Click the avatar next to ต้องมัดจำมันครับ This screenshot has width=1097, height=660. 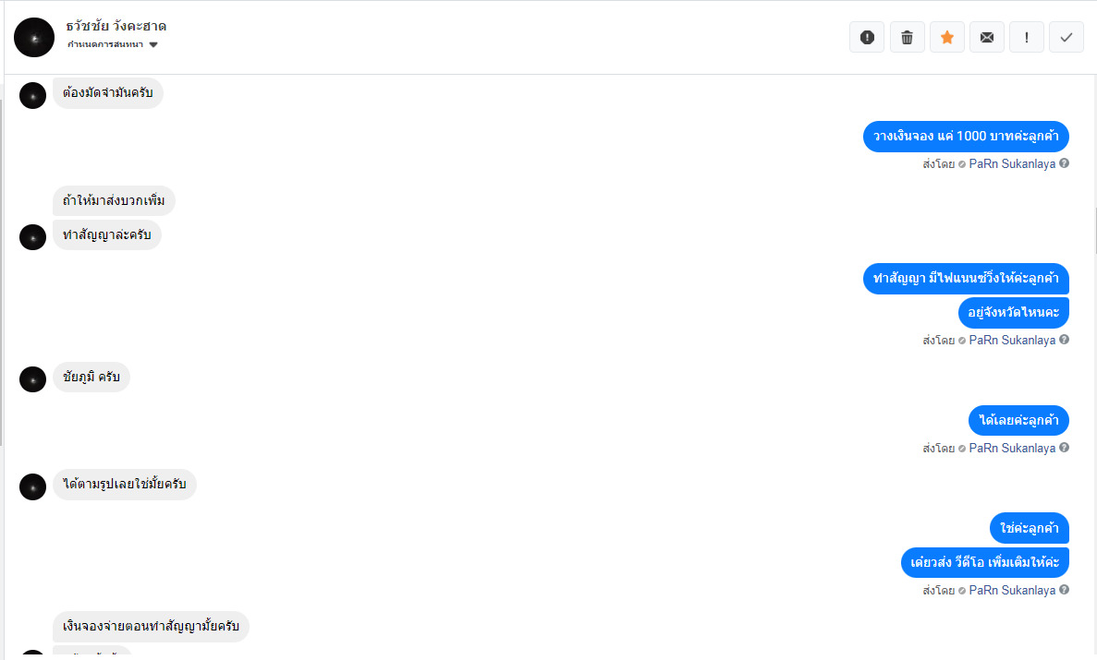click(32, 95)
